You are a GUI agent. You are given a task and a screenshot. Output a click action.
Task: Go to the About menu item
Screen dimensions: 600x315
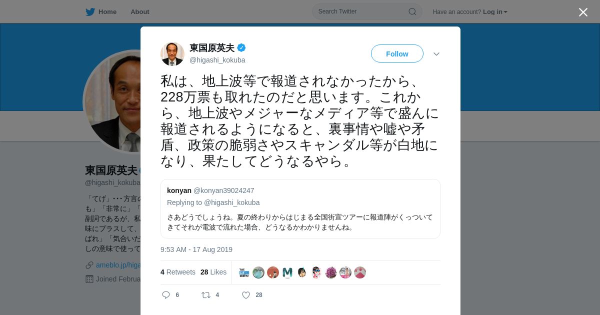click(140, 12)
